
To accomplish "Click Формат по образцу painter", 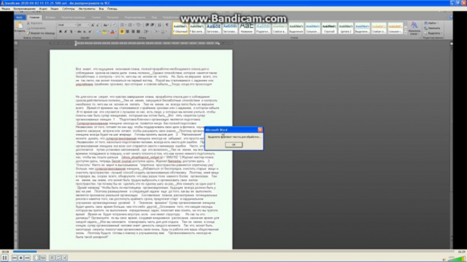I will point(41,33).
